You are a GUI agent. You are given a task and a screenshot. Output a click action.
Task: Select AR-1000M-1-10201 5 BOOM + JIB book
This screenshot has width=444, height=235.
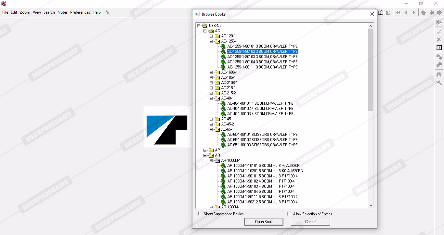coord(265,171)
